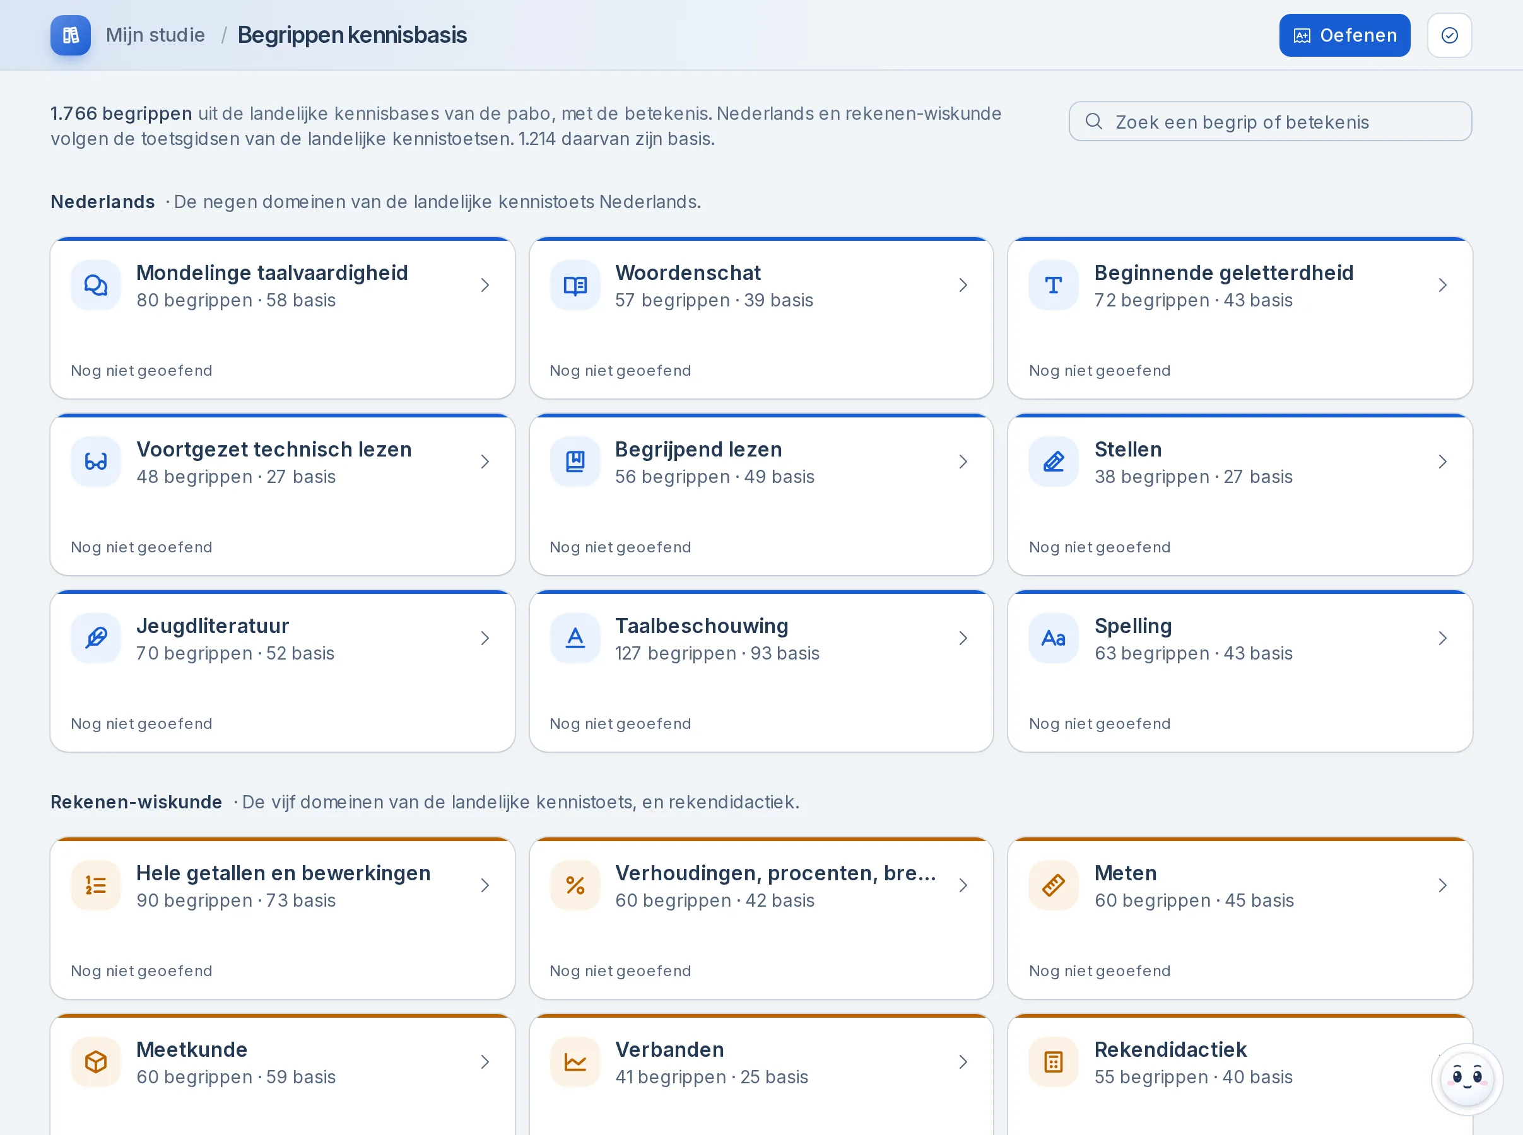Expand Woordenschat via its chevron arrow

tap(963, 285)
